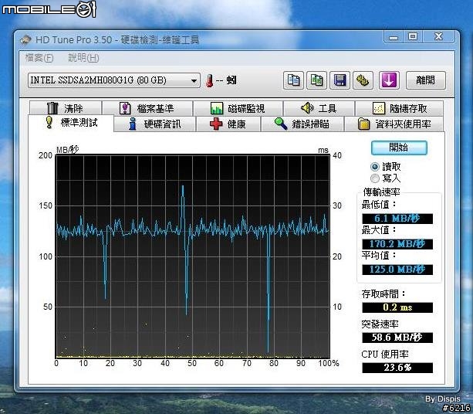Switch to the 硬碟資訊 tab
Viewport: 473px width, 414px height.
point(155,124)
